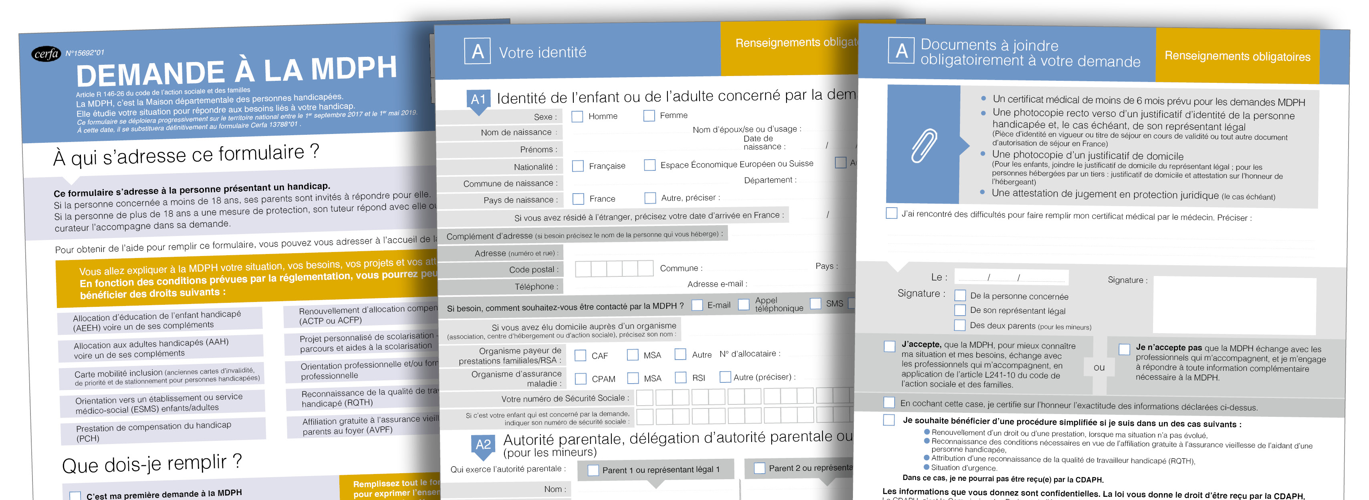Check the Autre, préciser birth country box
This screenshot has height=500, width=1369.
[650, 198]
